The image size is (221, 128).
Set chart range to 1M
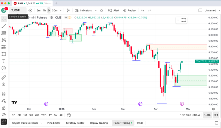tap(25, 115)
